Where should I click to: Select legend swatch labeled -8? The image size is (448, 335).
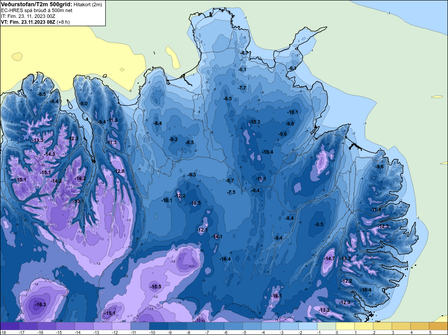click(x=196, y=326)
